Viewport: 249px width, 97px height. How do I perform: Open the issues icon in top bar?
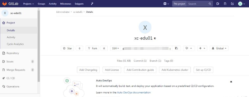click(218, 4)
